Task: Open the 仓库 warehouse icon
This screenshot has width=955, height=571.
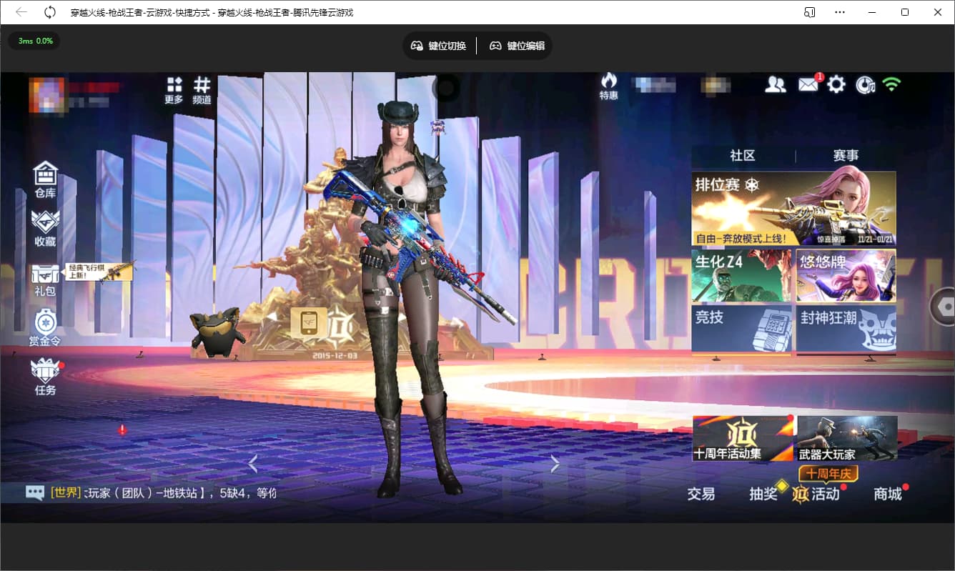Action: (45, 179)
